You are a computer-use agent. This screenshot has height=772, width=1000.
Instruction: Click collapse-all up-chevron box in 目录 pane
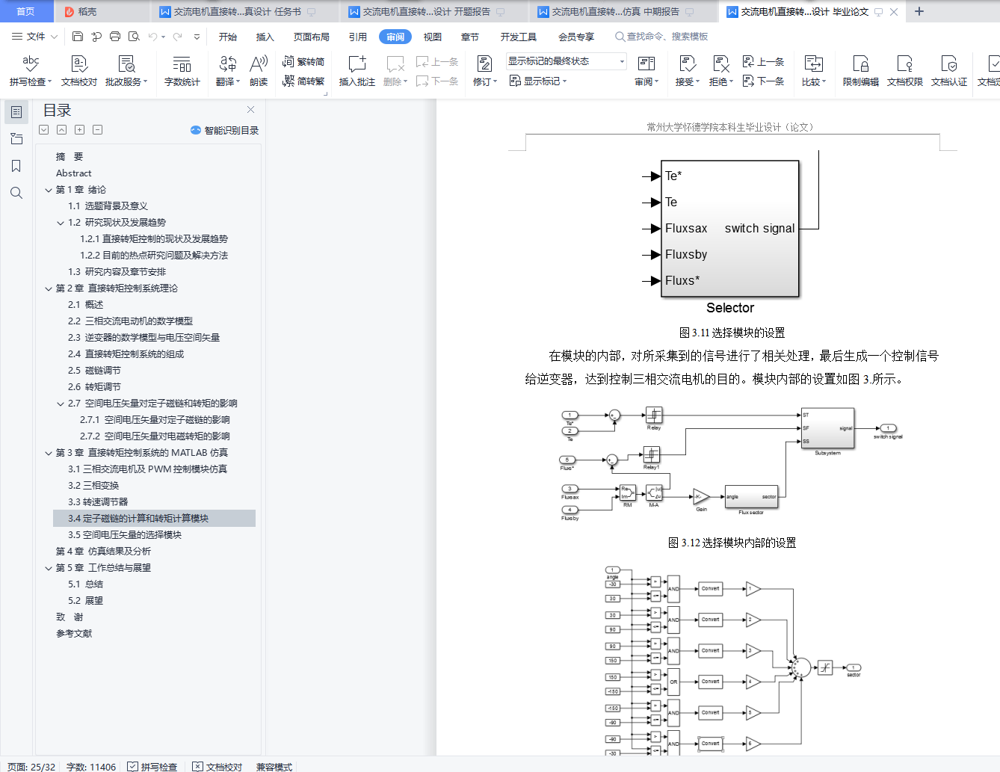click(61, 130)
